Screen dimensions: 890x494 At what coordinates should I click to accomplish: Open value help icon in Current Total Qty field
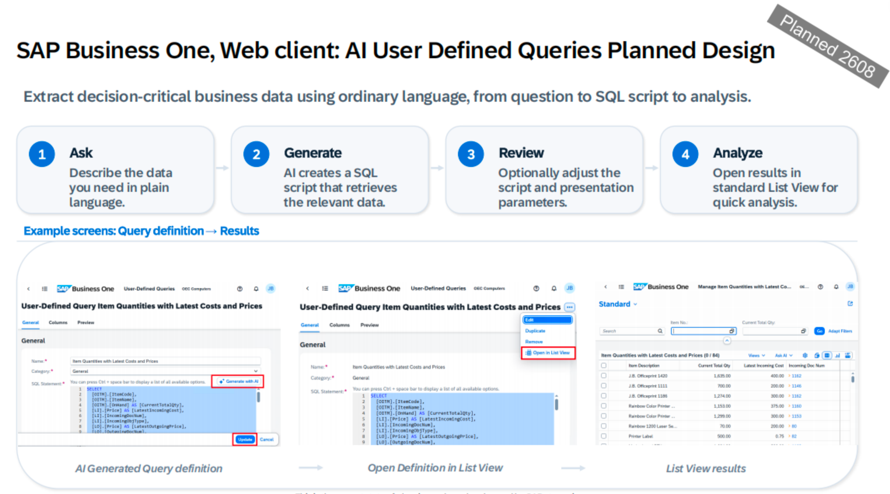803,331
